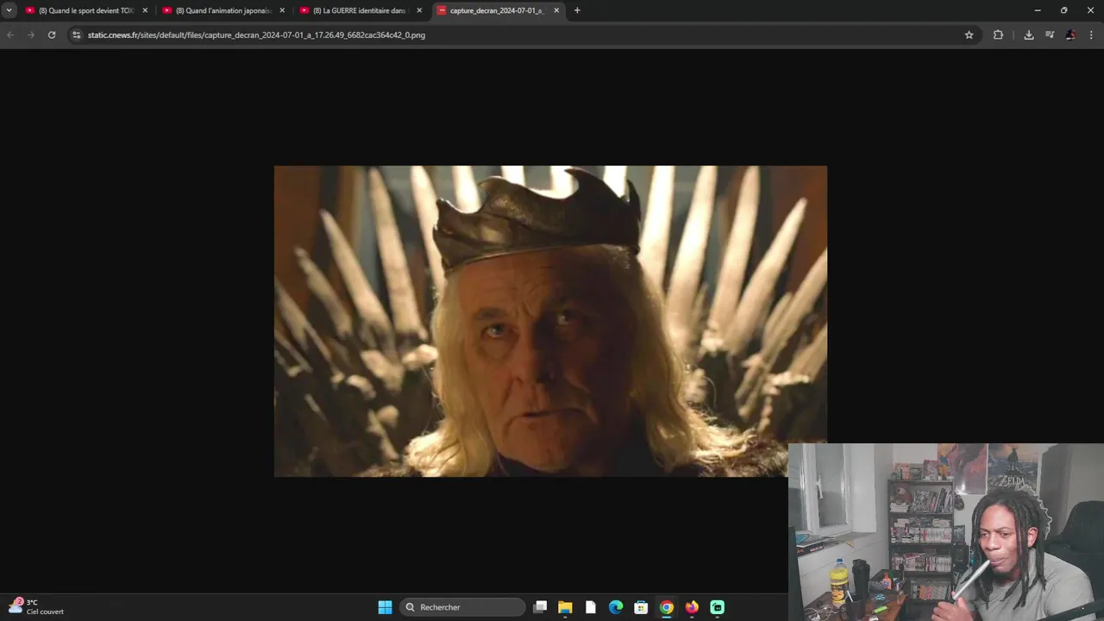The width and height of the screenshot is (1104, 621).
Task: Close the 'capture_decran' image tab
Action: pyautogui.click(x=556, y=10)
